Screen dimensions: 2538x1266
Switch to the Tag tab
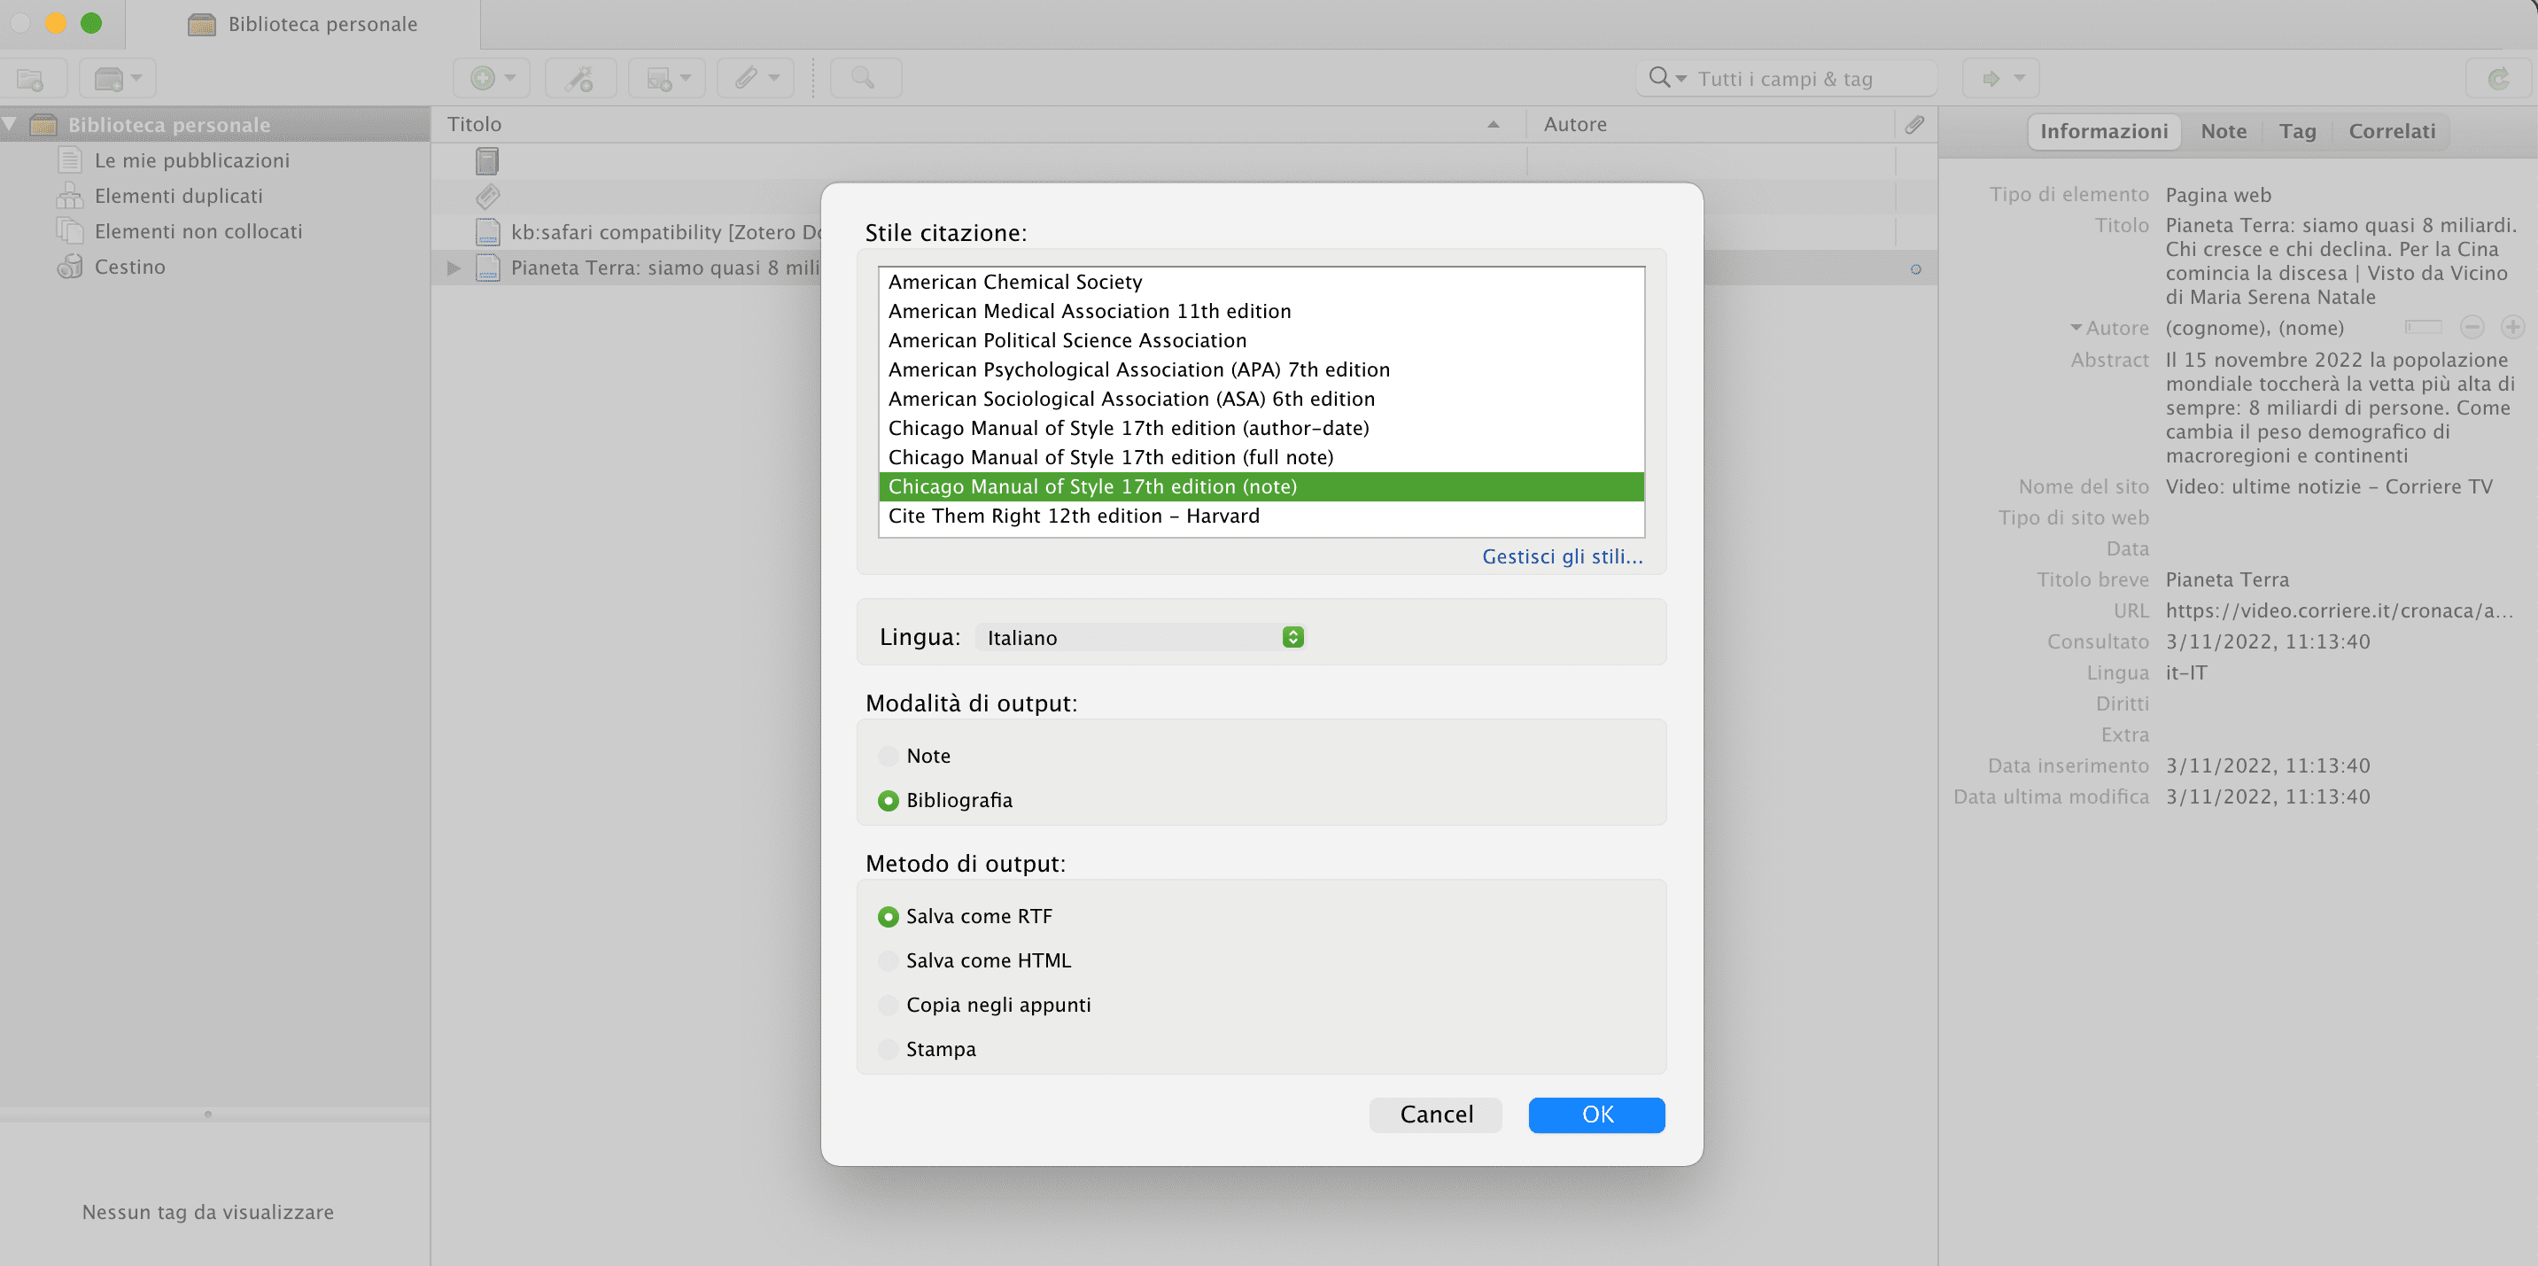2297,131
